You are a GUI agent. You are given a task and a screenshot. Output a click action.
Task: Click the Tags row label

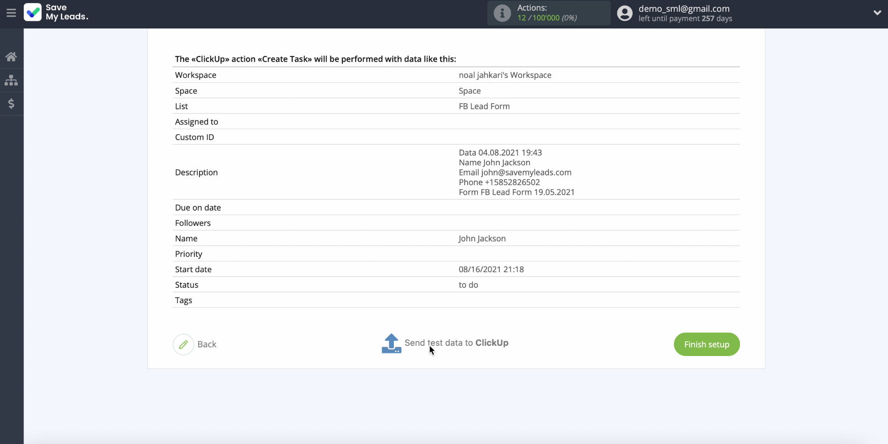184,301
